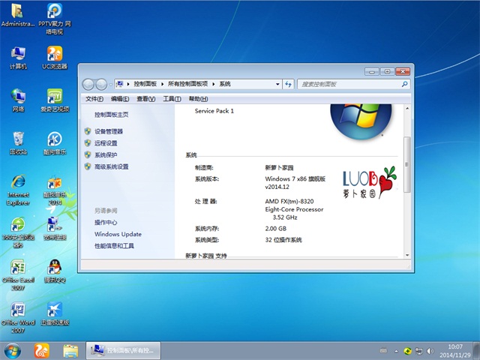Click the Windows Start button
The image size is (480, 360).
pos(13,350)
